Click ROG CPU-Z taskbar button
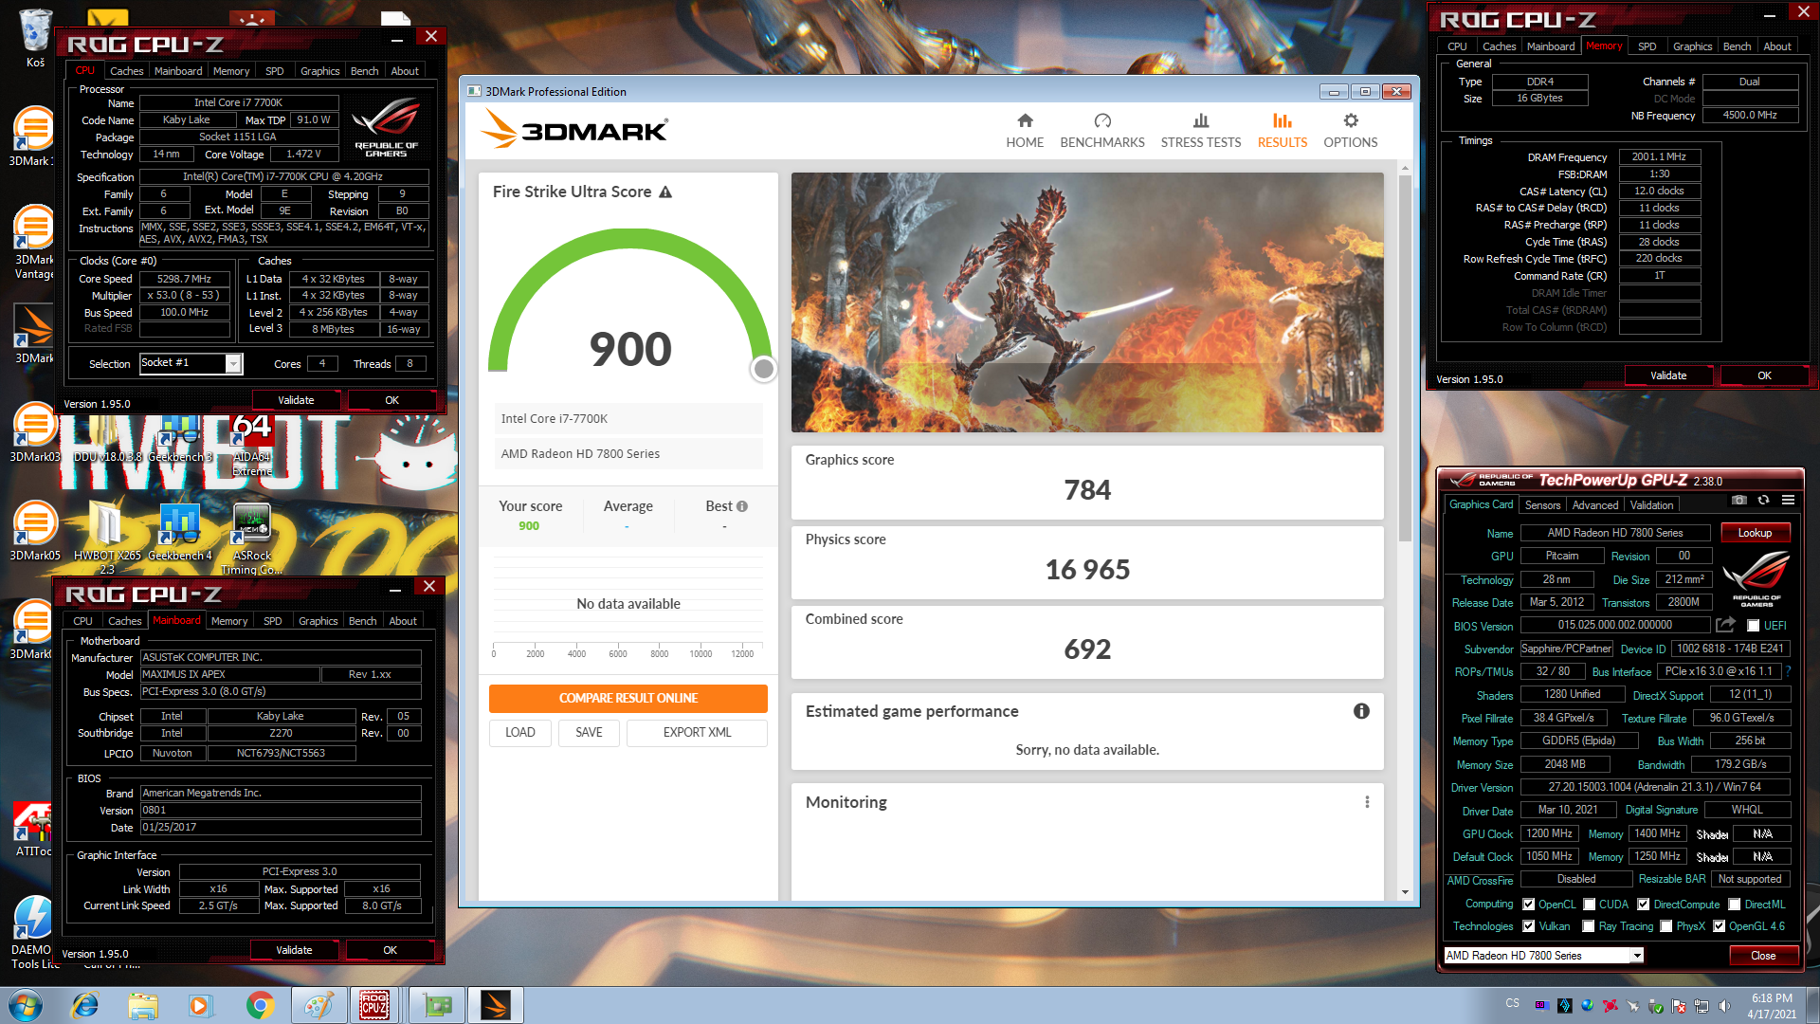This screenshot has width=1820, height=1024. click(373, 1005)
